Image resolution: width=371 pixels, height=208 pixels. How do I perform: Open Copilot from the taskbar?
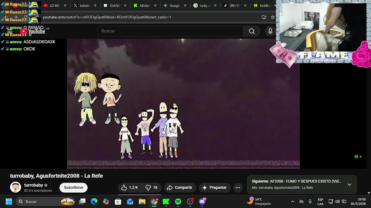tap(106, 201)
